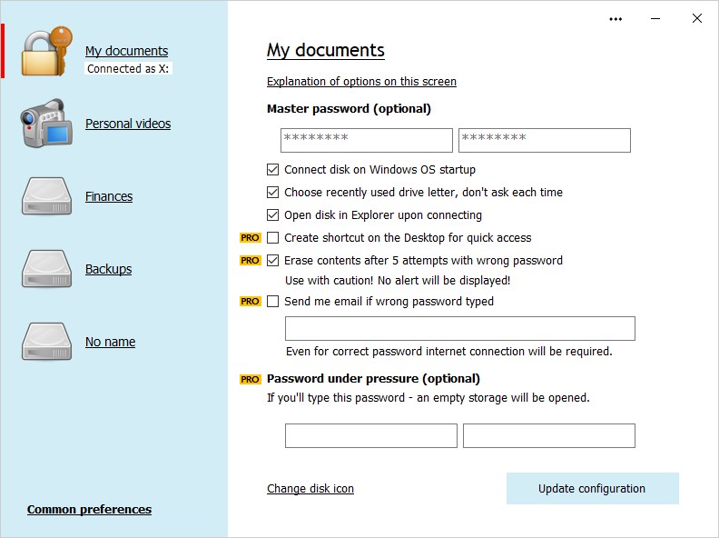The image size is (719, 538).
Task: Open the three-dots options menu
Action: tap(616, 19)
